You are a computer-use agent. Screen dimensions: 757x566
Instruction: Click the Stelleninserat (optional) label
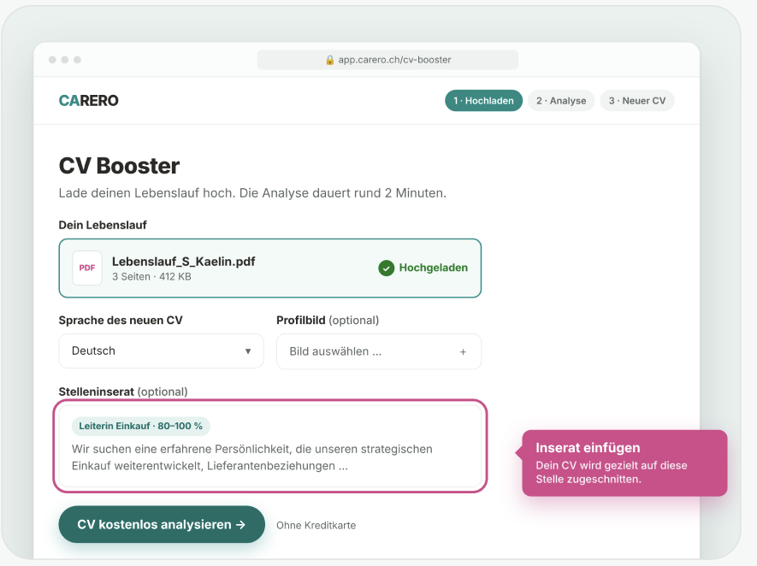(123, 392)
